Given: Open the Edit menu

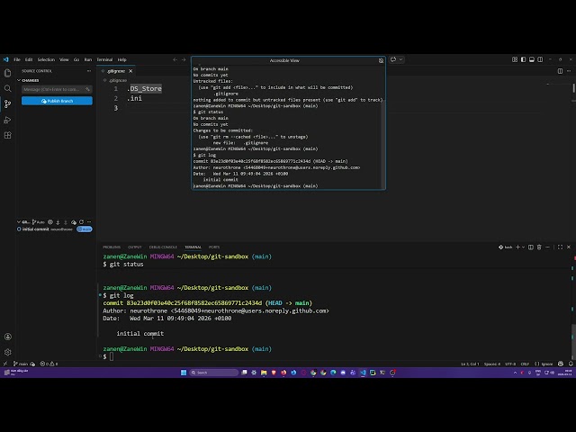Looking at the screenshot, I should pyautogui.click(x=29, y=59).
